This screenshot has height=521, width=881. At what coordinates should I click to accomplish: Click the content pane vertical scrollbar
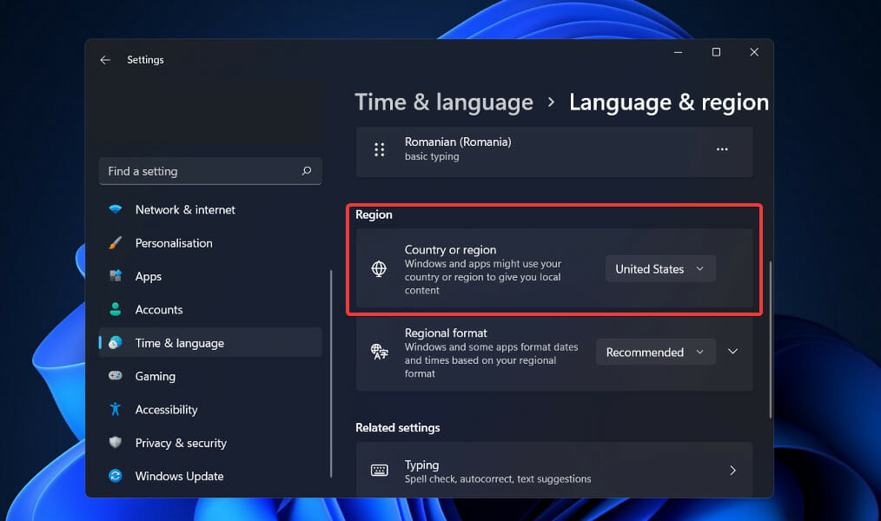click(x=771, y=340)
